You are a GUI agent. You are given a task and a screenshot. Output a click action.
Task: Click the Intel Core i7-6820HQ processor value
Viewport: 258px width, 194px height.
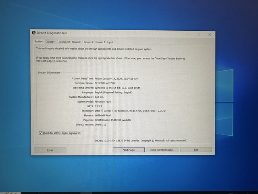(130, 111)
